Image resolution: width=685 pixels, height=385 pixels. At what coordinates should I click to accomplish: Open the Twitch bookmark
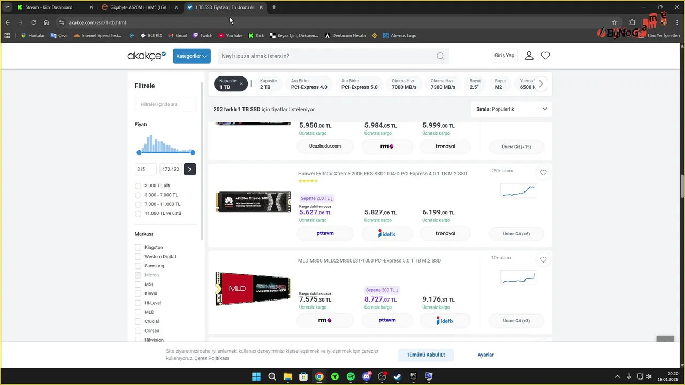click(203, 36)
